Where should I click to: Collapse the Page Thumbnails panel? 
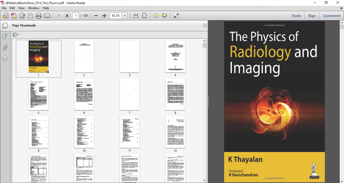point(205,25)
